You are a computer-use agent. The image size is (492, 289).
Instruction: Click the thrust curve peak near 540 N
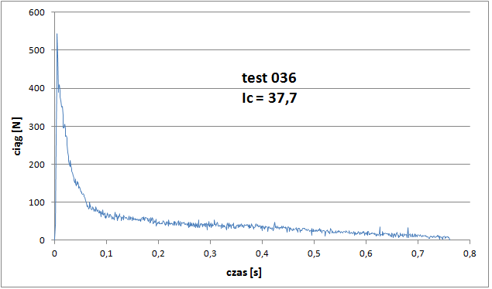coord(57,34)
